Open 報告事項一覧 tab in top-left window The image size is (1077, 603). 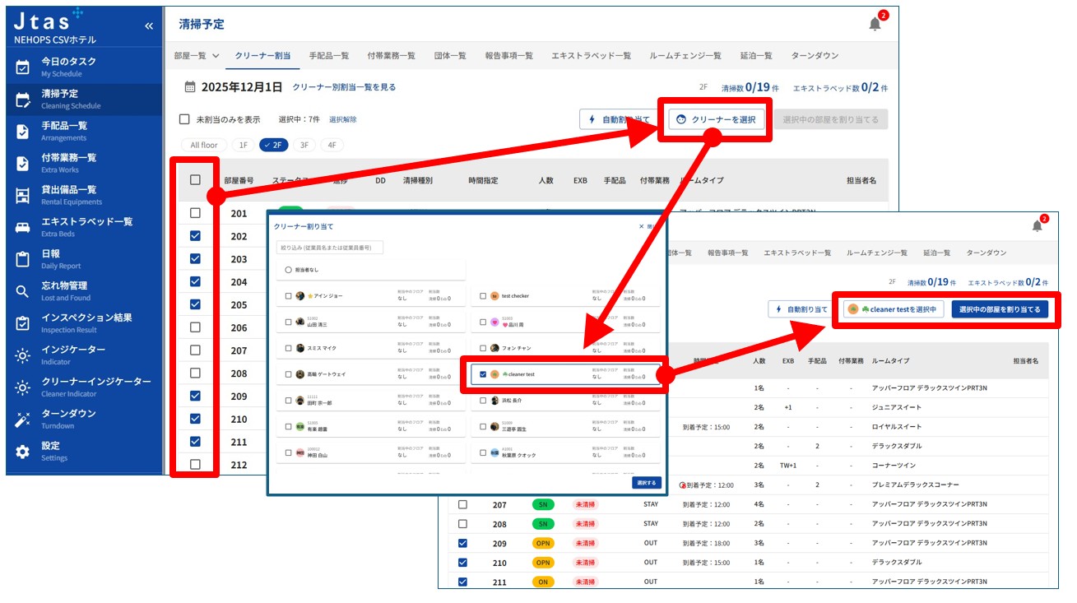click(508, 55)
